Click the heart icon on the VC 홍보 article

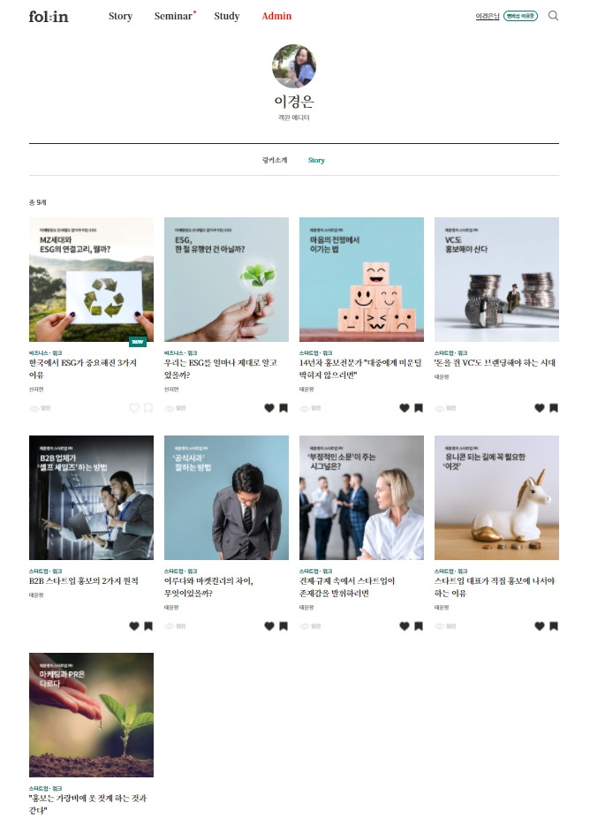(540, 408)
